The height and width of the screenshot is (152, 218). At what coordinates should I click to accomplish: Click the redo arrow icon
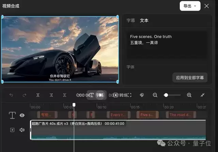(x=25, y=95)
